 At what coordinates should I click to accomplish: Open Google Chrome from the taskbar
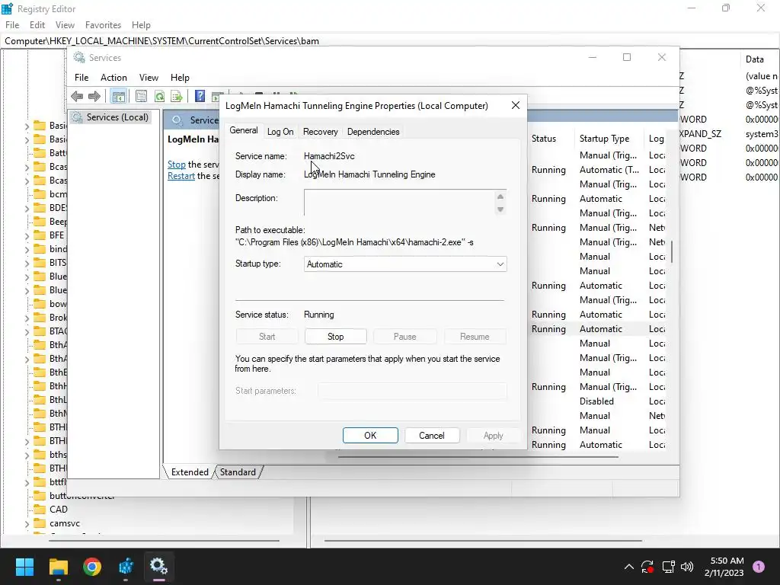pyautogui.click(x=92, y=567)
